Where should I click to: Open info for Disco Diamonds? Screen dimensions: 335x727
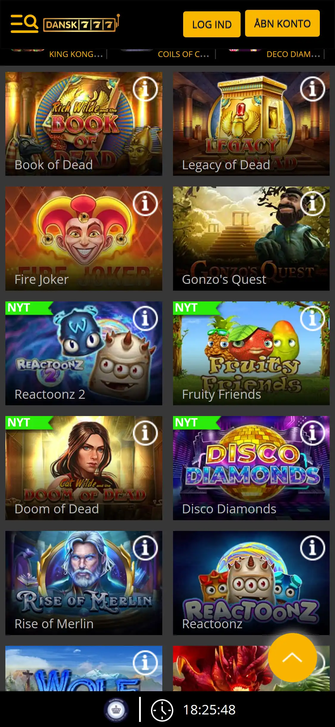312,433
